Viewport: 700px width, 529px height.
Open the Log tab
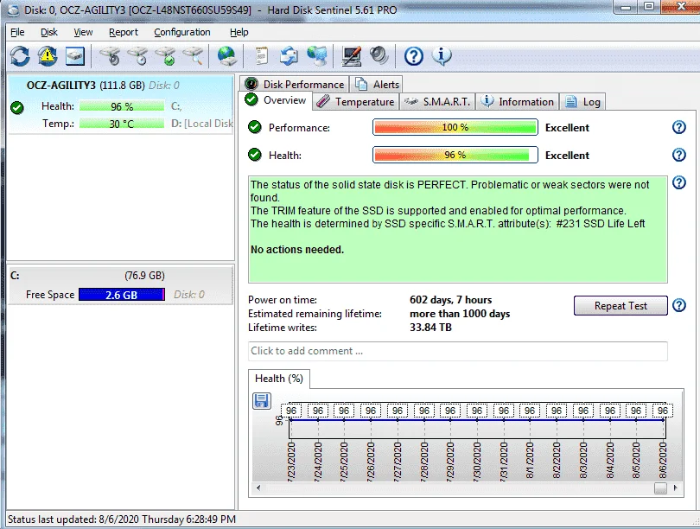582,102
